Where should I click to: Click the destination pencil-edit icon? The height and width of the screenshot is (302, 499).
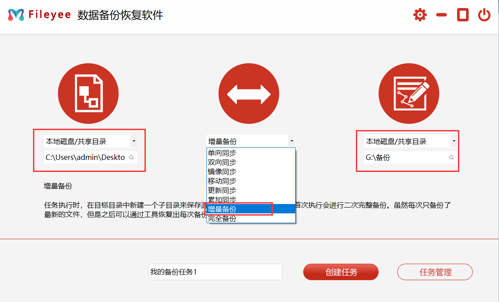coord(408,93)
